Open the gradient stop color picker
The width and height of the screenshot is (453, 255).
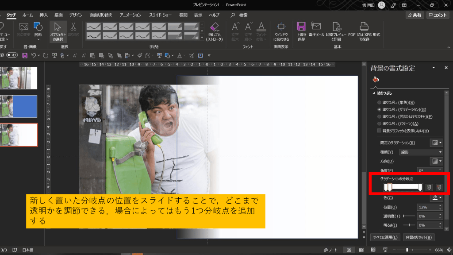(x=436, y=198)
